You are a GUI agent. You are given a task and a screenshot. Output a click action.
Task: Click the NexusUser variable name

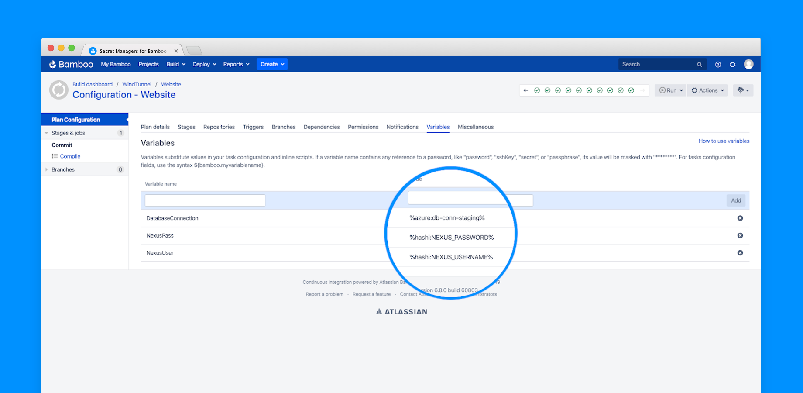point(160,253)
